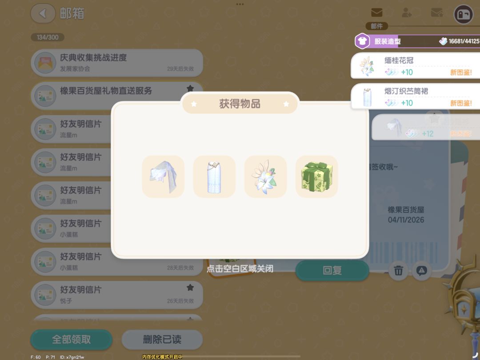
Task: Open the mail envelope tab icon
Action: pos(376,12)
